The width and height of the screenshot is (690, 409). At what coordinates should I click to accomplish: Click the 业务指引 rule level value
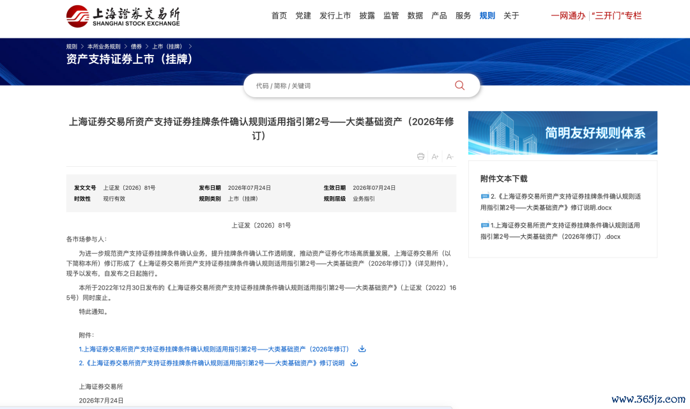[364, 199]
